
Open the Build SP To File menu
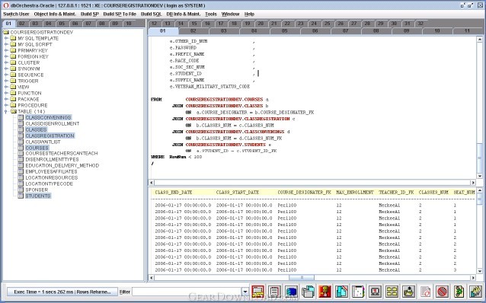coord(120,14)
